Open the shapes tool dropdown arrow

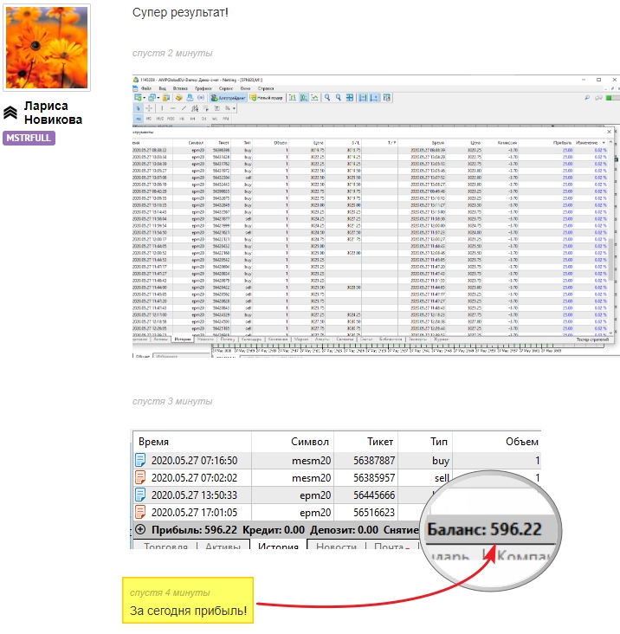[234, 108]
